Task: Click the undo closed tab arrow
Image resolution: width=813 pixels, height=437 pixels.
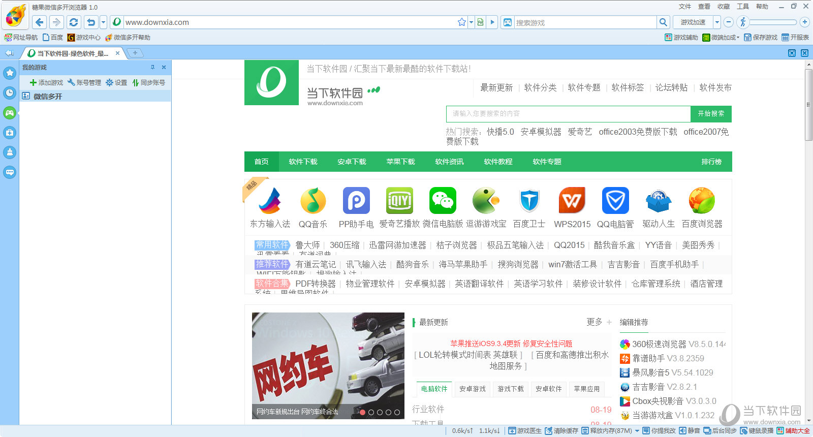Action: point(91,22)
